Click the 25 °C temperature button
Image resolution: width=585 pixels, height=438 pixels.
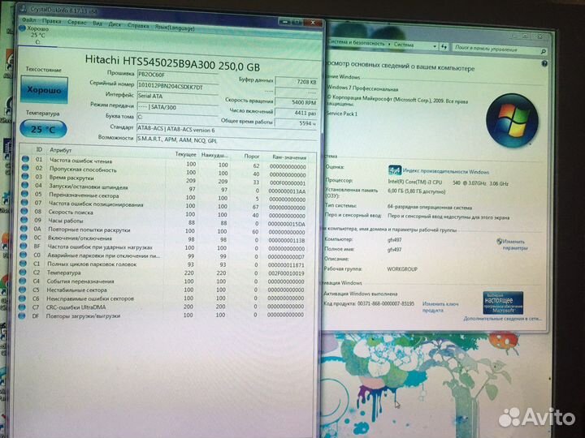[43, 129]
